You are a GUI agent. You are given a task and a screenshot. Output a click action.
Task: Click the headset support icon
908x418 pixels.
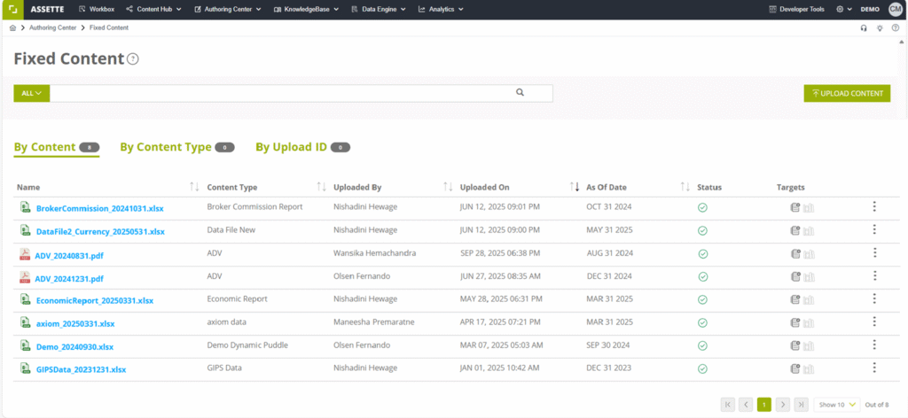click(x=864, y=27)
